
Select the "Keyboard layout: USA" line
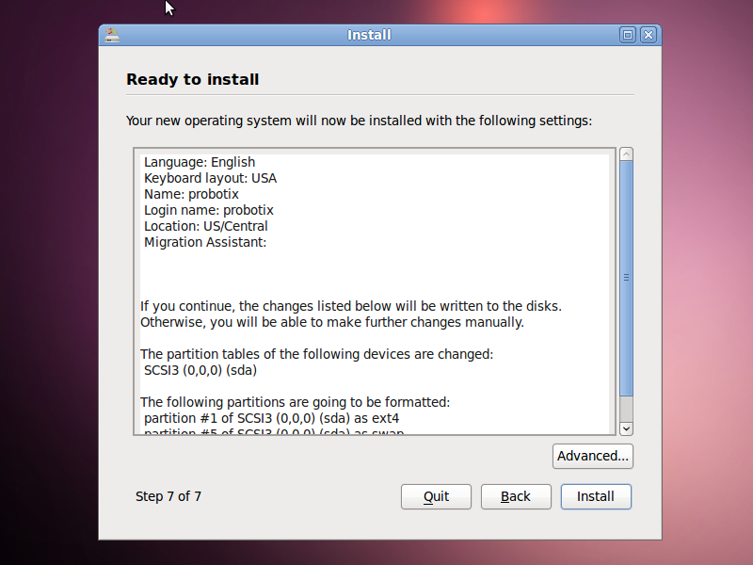(x=210, y=178)
